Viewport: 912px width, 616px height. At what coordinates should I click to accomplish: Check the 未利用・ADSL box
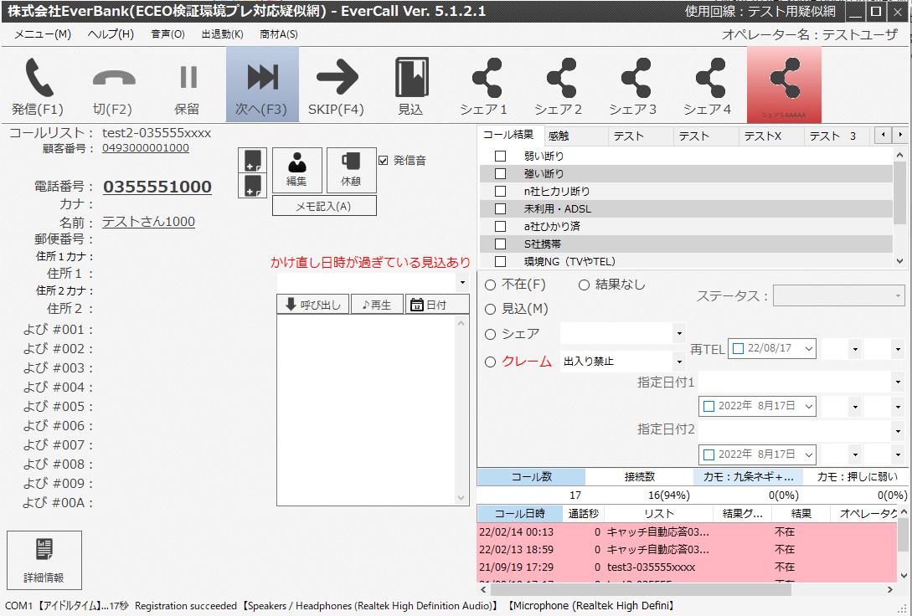(x=500, y=208)
